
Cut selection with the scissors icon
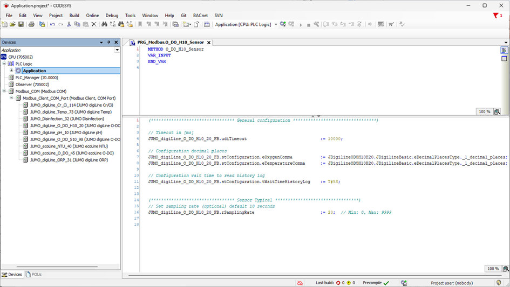(x=69, y=24)
